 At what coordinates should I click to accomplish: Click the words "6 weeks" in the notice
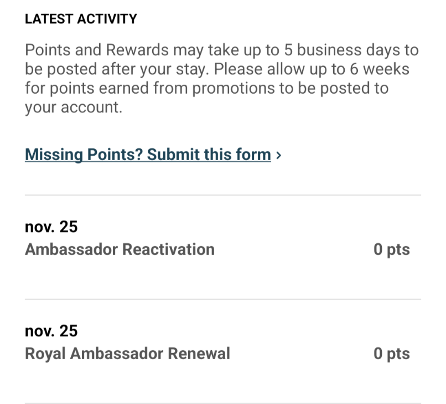pos(380,69)
